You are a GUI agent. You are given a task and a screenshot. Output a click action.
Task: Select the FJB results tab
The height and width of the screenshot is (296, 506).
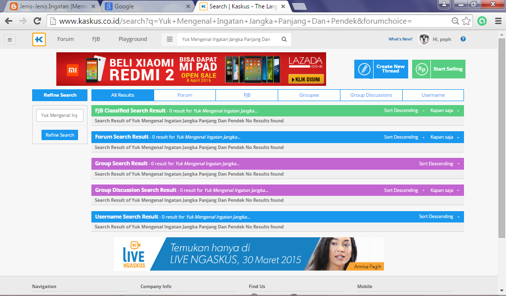coord(247,95)
